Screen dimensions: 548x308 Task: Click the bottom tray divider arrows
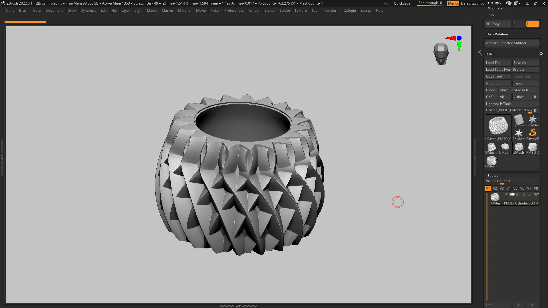[238, 306]
